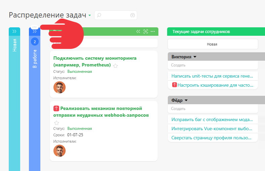This screenshot has height=171, width=265.
Task: Click assignee avatar on Prometheus task card
Action: pos(60,87)
